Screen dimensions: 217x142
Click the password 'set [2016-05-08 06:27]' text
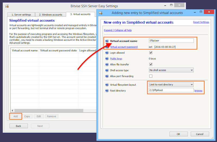pos(162,47)
